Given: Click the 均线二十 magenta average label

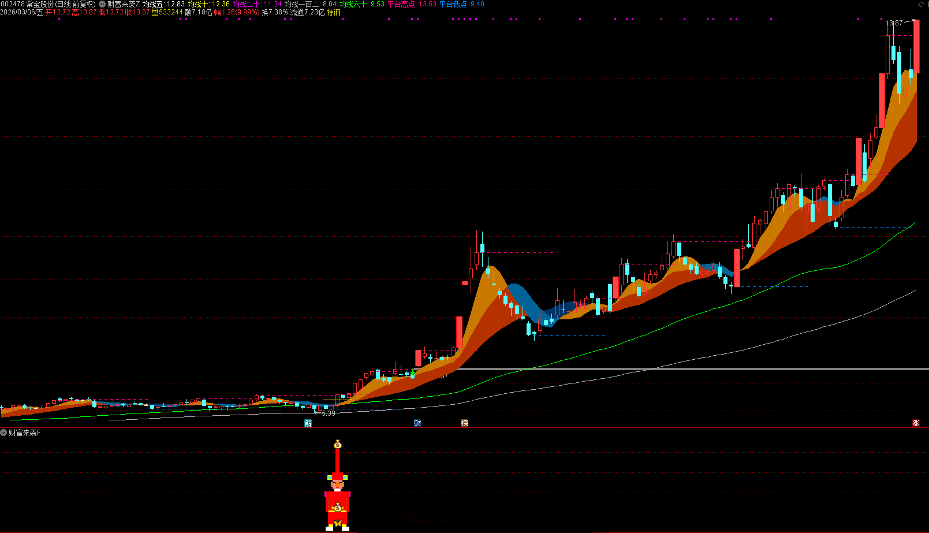Looking at the screenshot, I should click(x=257, y=4).
